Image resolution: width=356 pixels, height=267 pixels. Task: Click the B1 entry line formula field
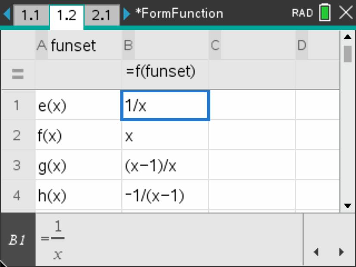point(168,240)
